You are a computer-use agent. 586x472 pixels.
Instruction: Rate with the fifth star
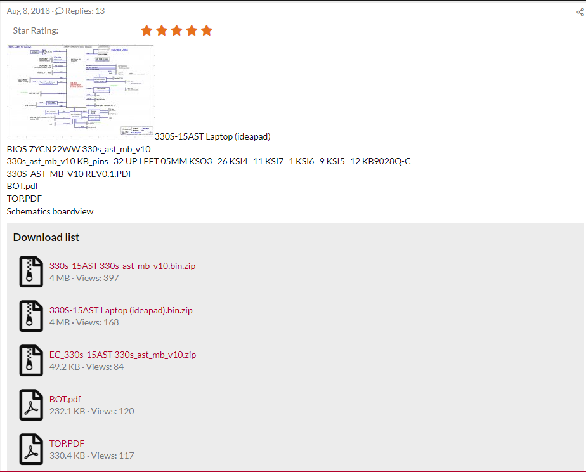(x=206, y=30)
